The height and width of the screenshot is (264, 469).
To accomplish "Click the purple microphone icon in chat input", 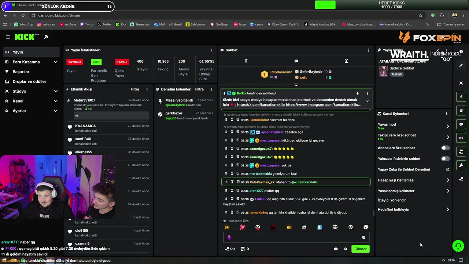I will (x=229, y=237).
